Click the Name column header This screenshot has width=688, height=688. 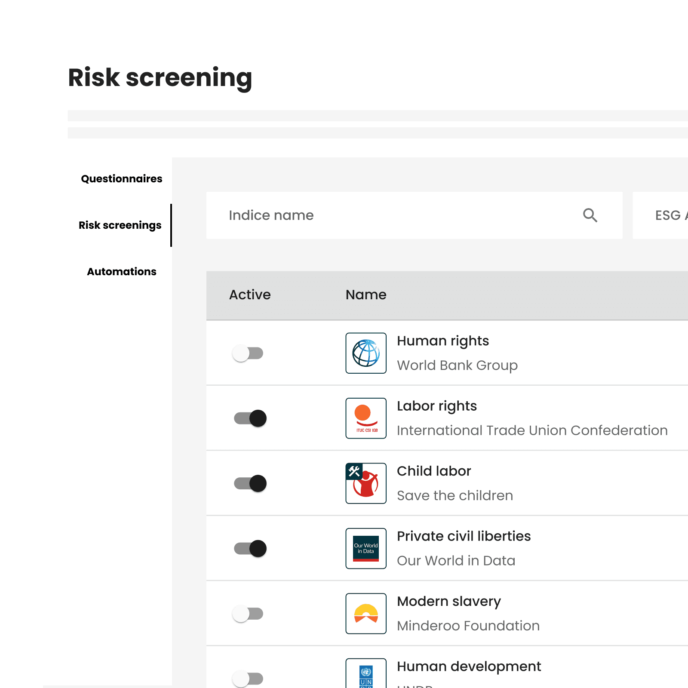pyautogui.click(x=365, y=295)
